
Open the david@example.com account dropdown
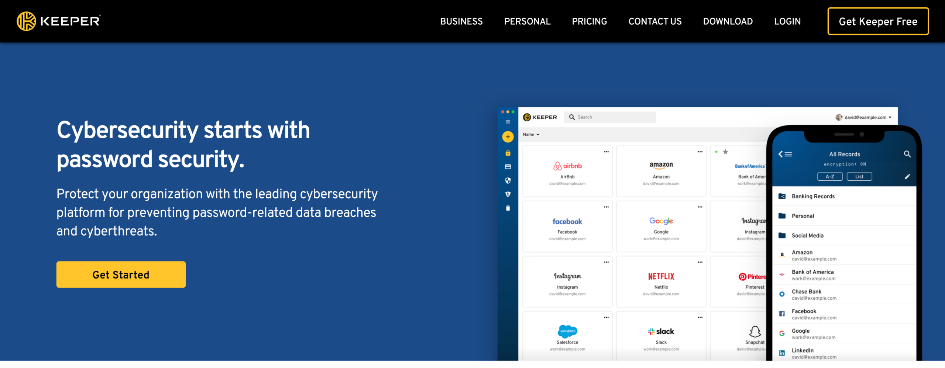click(x=864, y=117)
